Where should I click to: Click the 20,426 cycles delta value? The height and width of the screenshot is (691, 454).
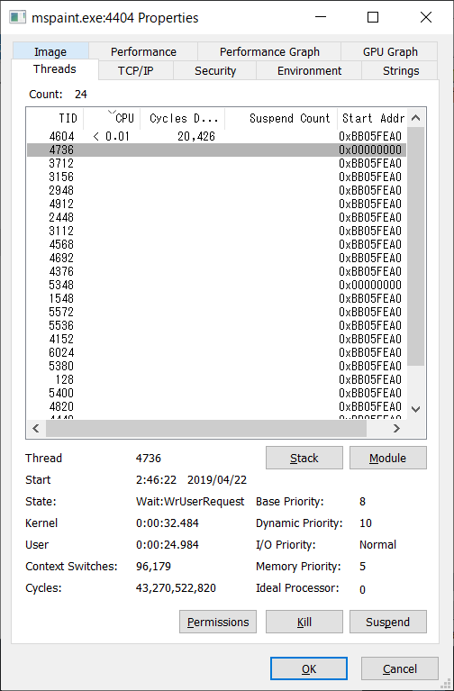click(x=196, y=137)
